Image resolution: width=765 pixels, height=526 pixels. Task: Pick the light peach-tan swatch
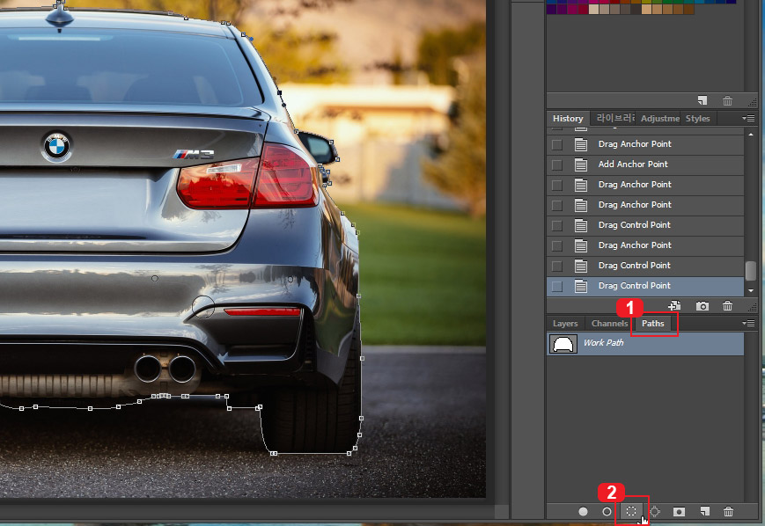(646, 10)
